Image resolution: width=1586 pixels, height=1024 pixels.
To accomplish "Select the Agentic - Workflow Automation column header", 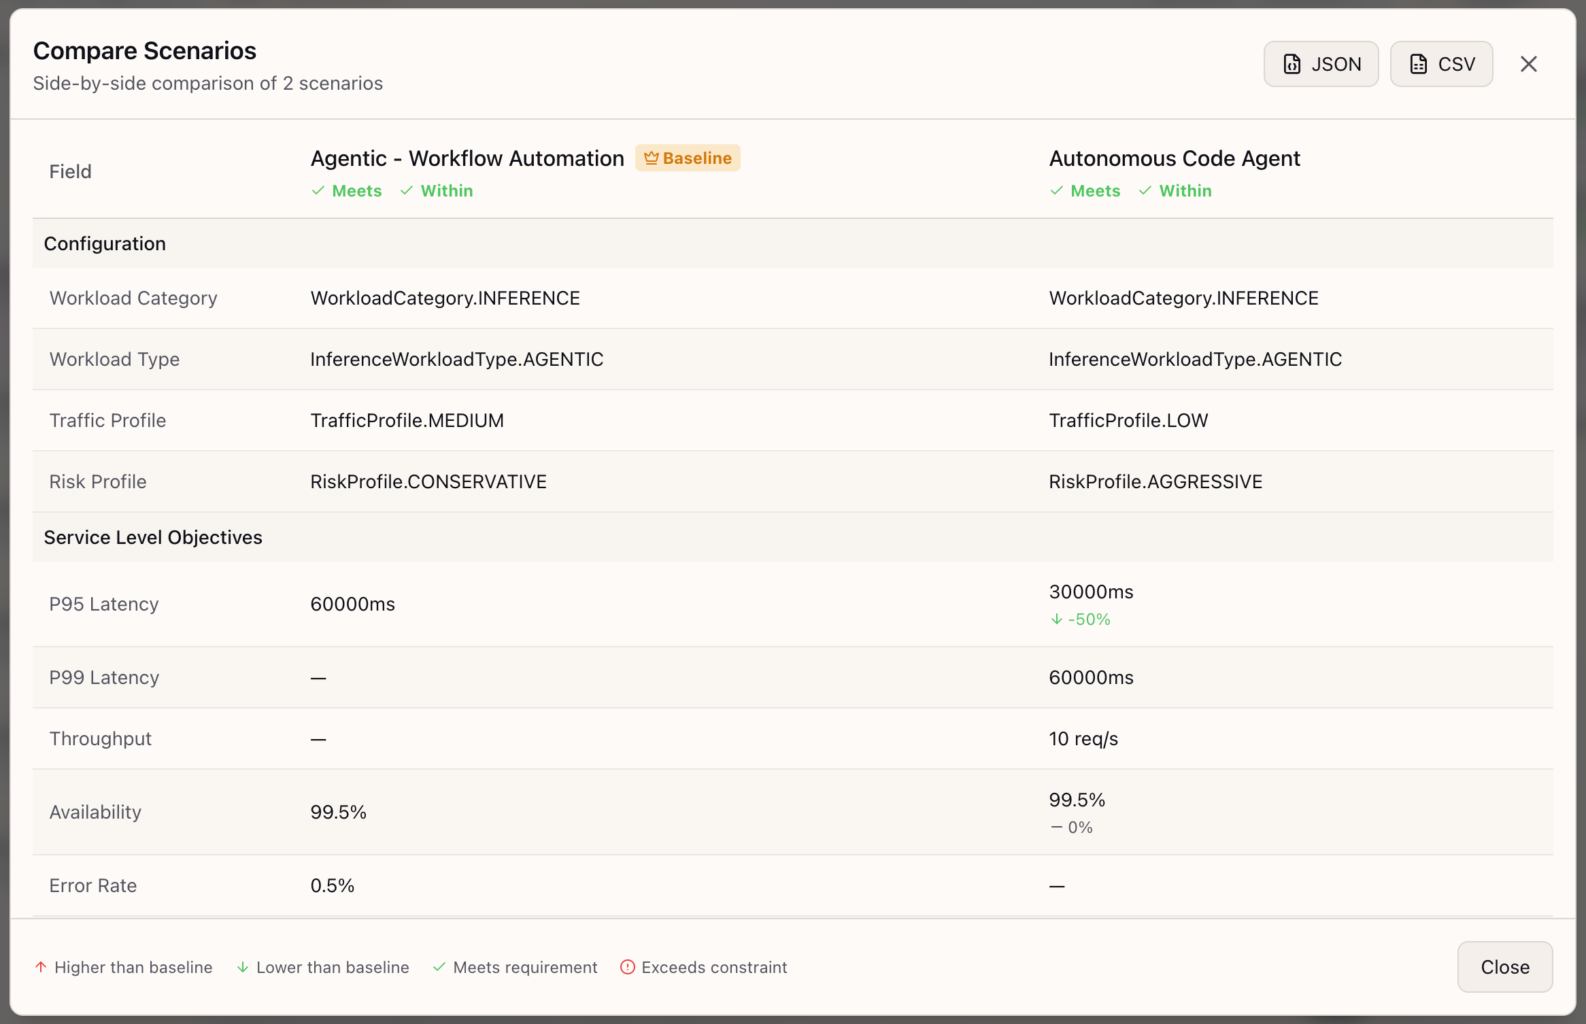I will [467, 158].
